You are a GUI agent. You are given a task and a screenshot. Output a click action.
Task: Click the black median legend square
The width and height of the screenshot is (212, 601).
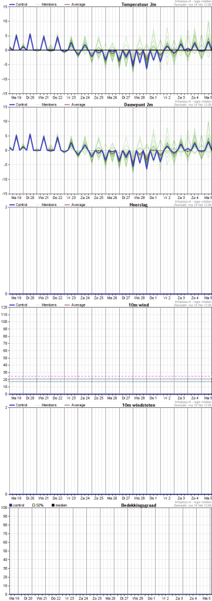[53, 505]
